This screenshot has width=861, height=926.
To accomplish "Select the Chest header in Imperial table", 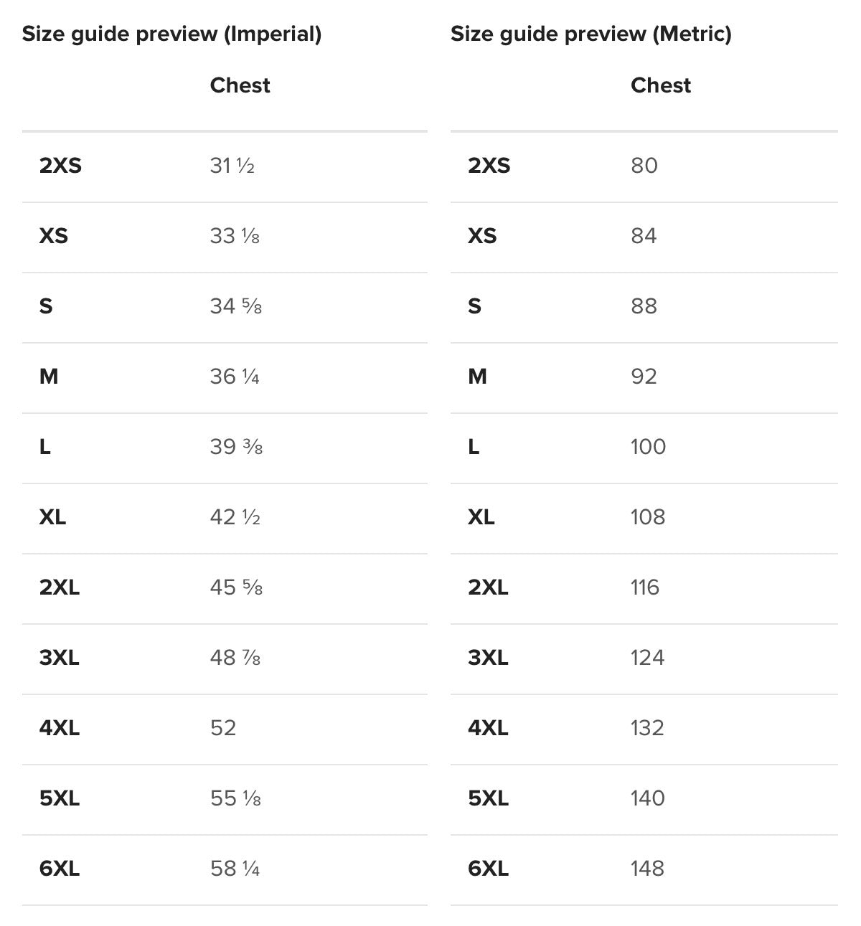I will click(240, 85).
